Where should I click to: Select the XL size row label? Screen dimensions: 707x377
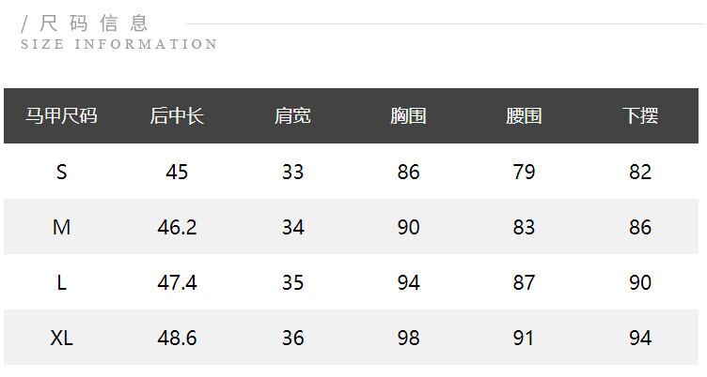click(x=62, y=338)
